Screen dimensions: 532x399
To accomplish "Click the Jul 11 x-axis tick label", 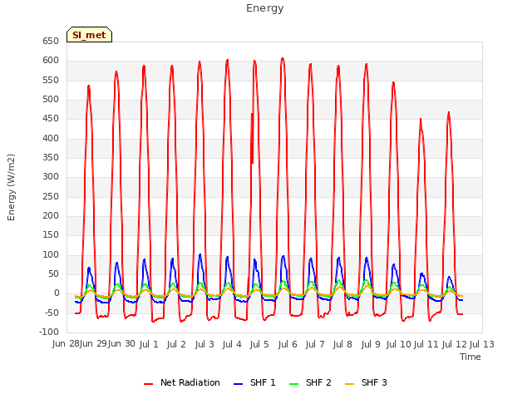I will pyautogui.click(x=426, y=344).
